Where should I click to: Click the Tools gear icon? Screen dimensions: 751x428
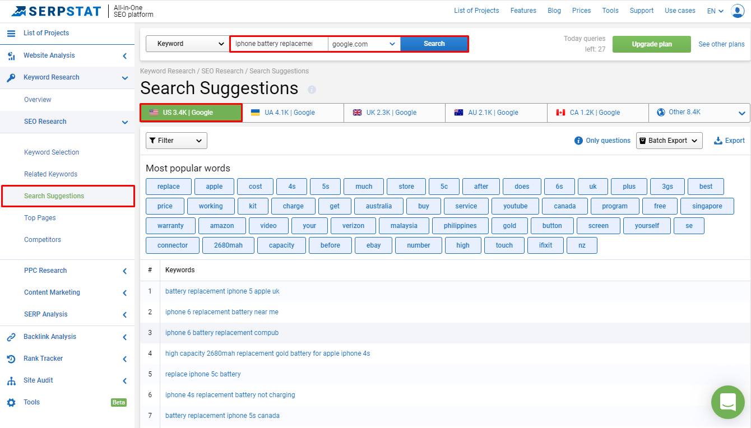coord(11,402)
